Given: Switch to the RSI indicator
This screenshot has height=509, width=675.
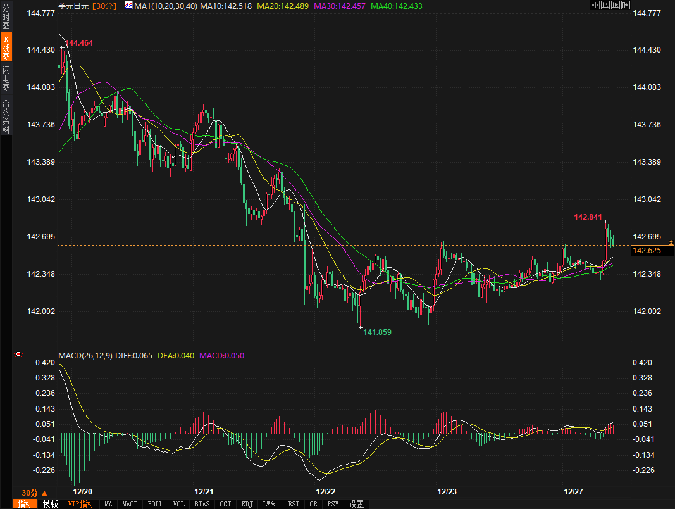Looking at the screenshot, I should click(x=294, y=504).
